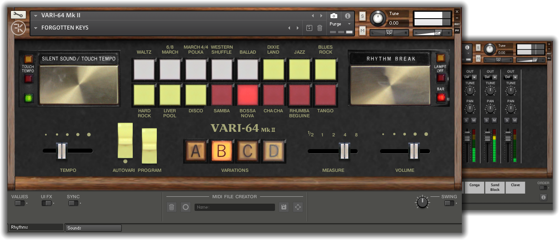Click the circular FK logo icon
Image resolution: width=560 pixels, height=240 pixels.
(x=18, y=28)
